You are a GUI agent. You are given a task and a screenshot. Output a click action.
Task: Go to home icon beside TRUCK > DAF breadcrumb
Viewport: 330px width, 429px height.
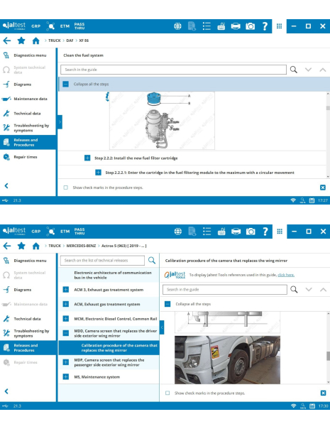pyautogui.click(x=35, y=40)
